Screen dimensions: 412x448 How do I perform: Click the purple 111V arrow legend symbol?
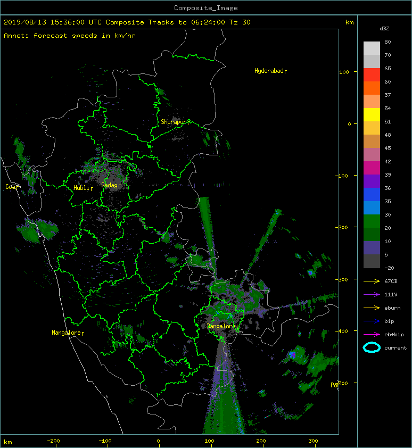[x=372, y=295]
